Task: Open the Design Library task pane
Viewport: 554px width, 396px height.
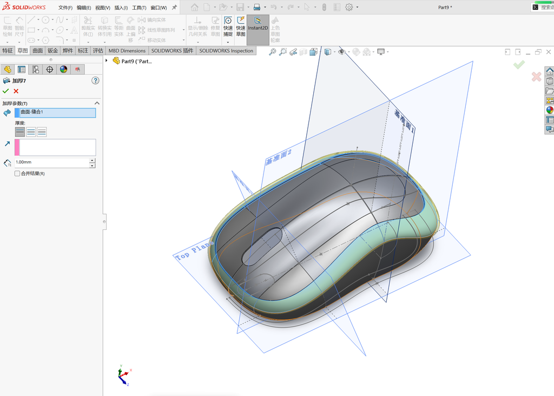Action: tap(550, 81)
